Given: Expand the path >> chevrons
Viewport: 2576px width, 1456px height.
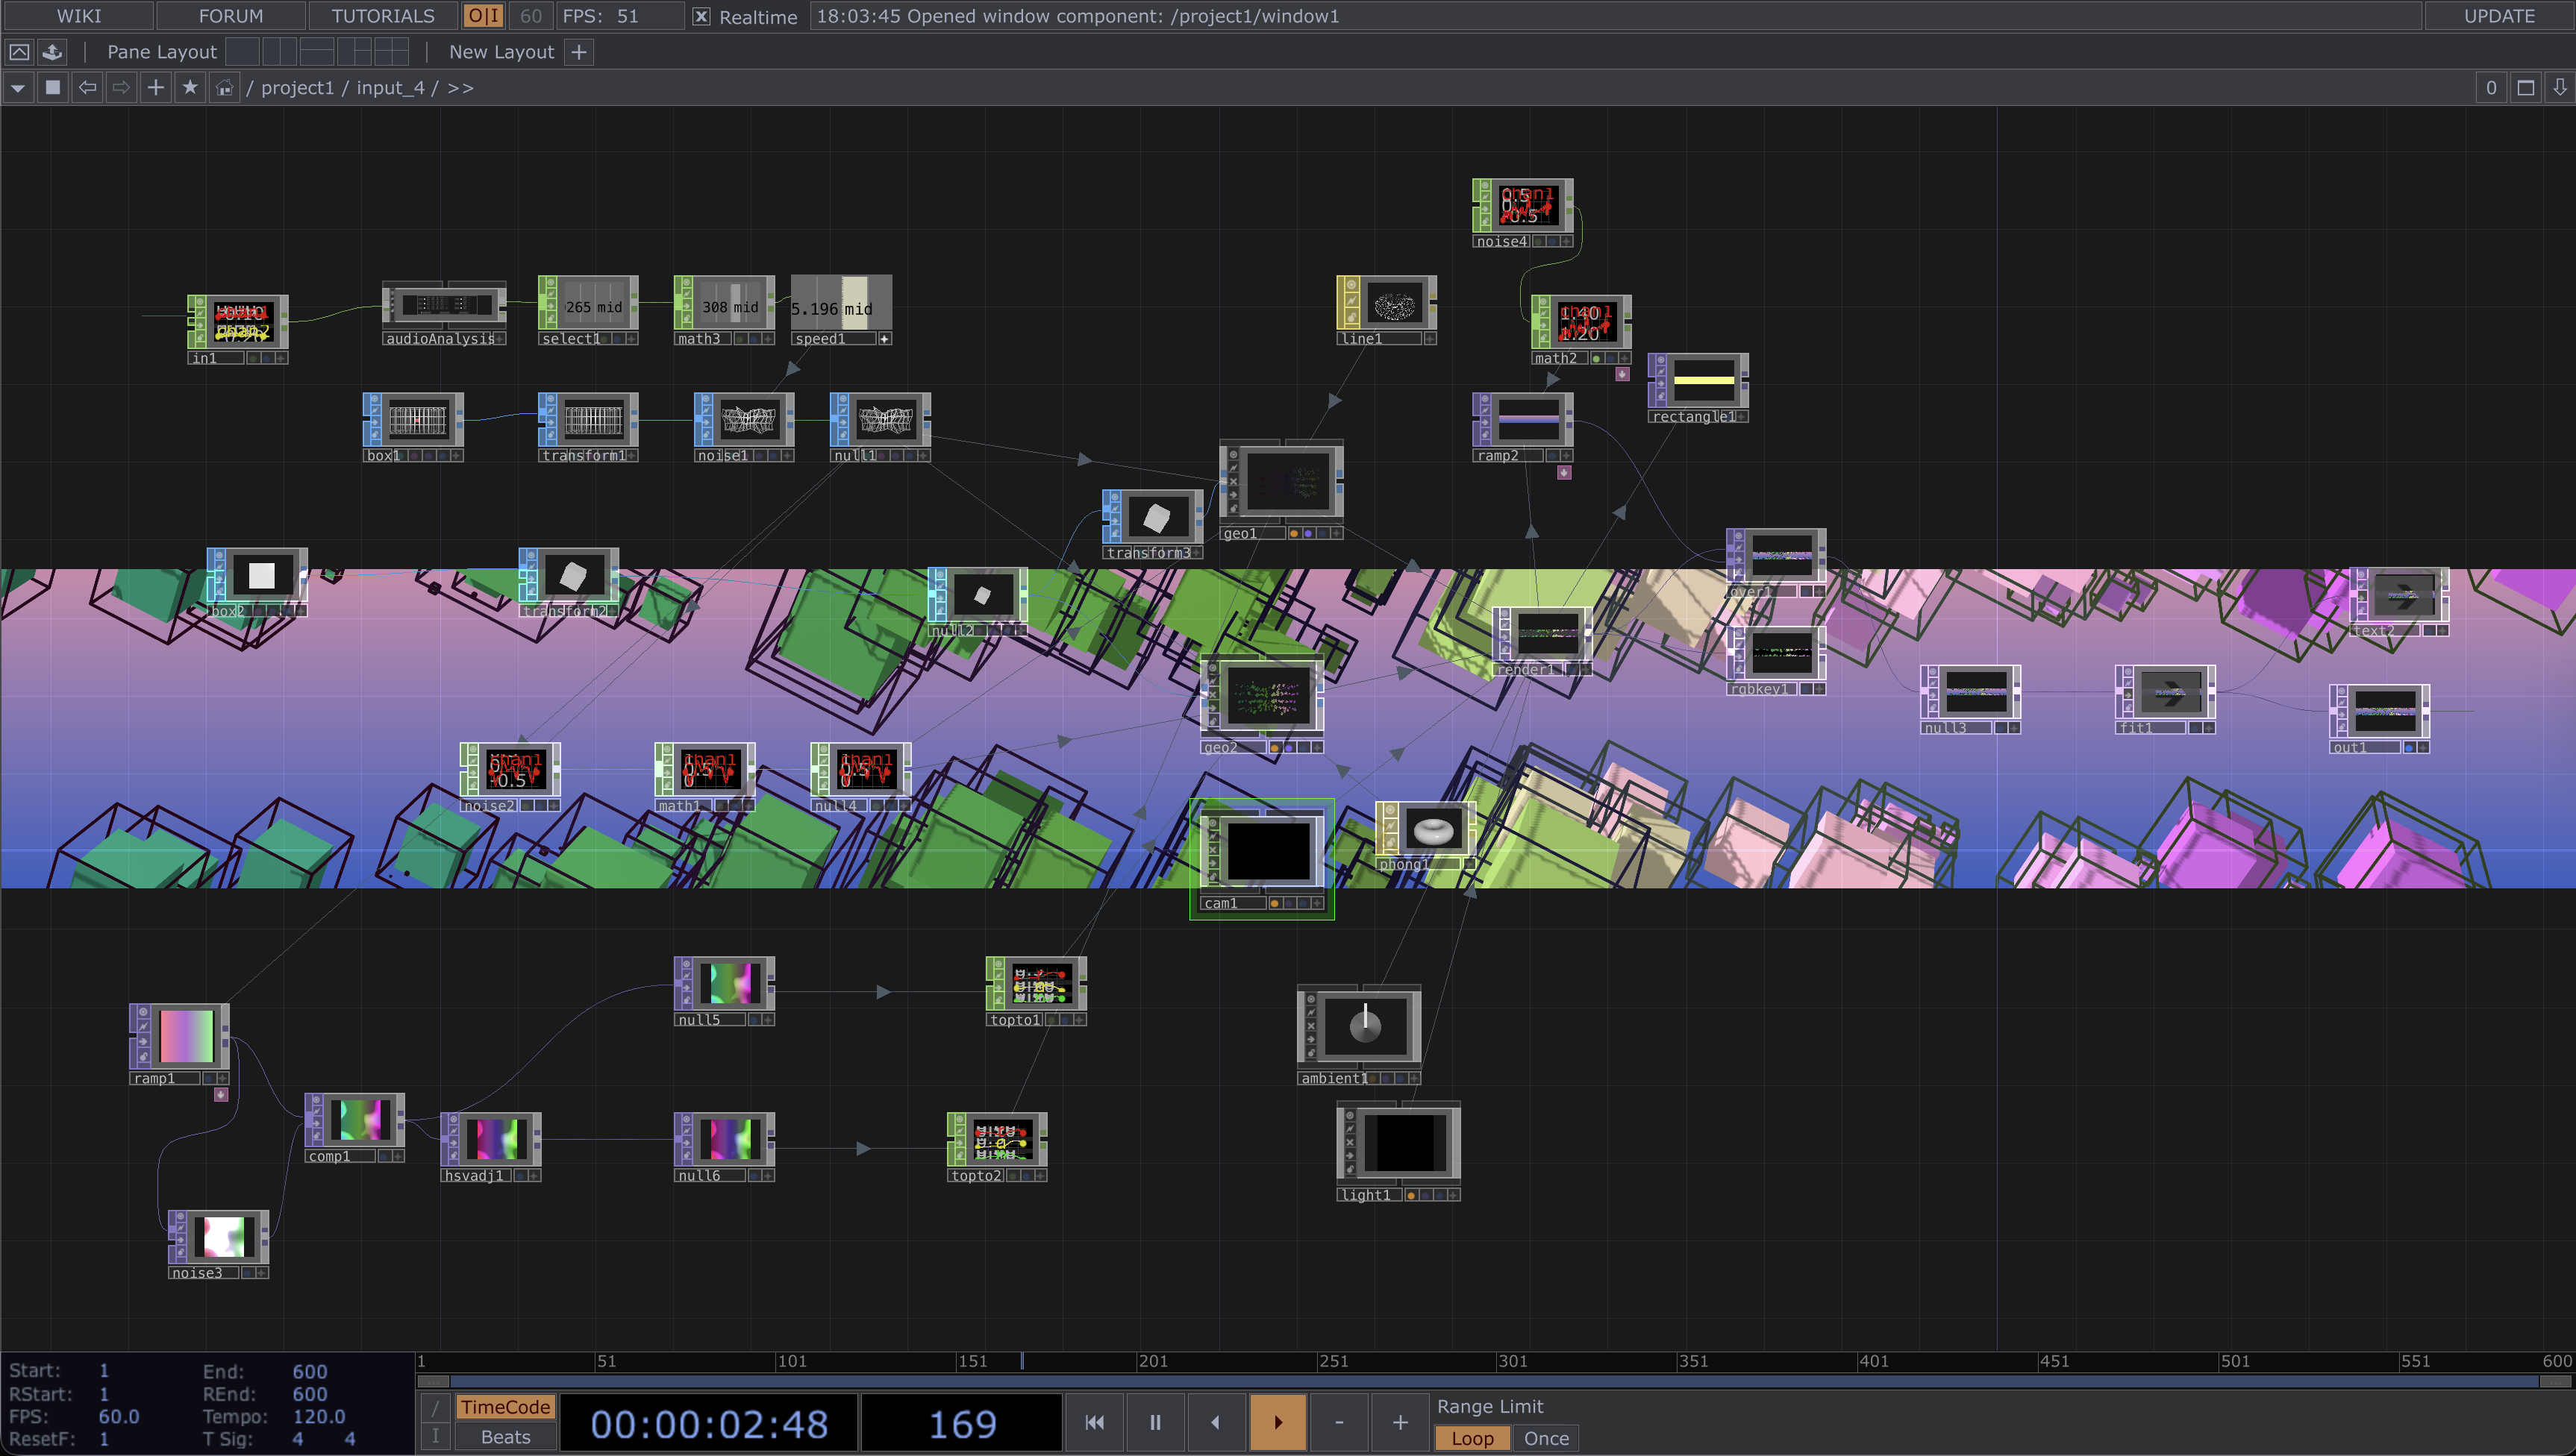Looking at the screenshot, I should (460, 88).
